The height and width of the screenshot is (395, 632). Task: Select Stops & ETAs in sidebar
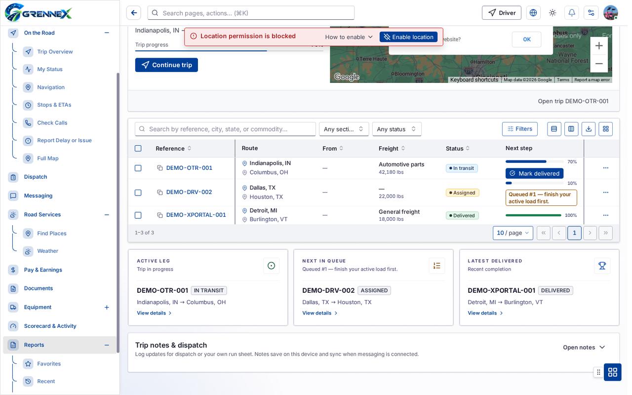(x=54, y=105)
